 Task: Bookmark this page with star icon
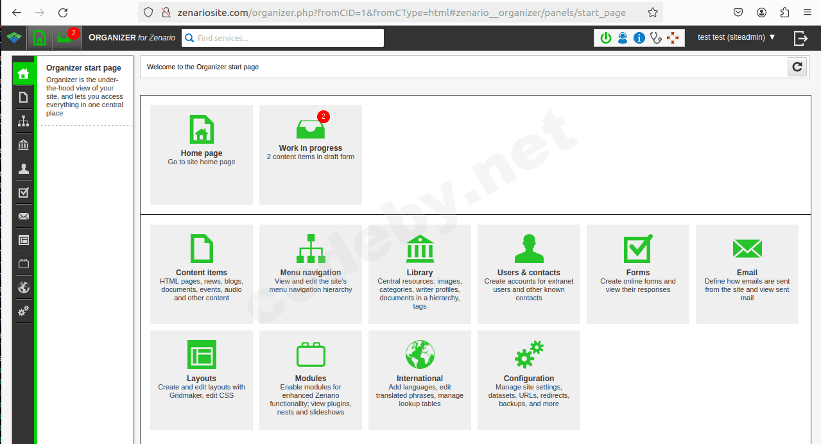tap(652, 12)
